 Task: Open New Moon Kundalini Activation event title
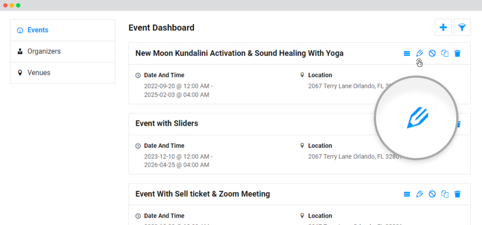tap(239, 53)
